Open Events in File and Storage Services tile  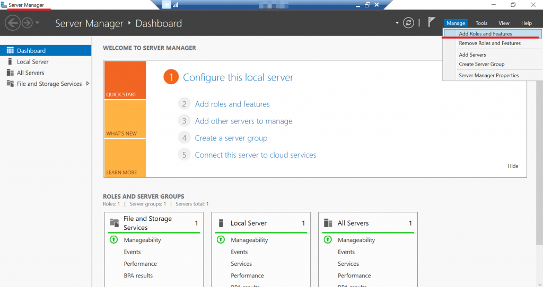132,252
